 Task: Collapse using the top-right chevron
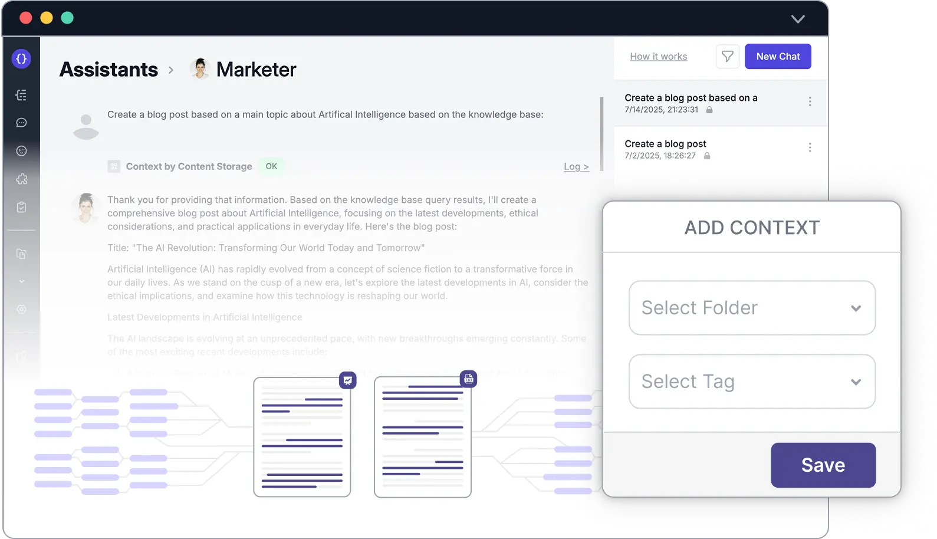[798, 19]
